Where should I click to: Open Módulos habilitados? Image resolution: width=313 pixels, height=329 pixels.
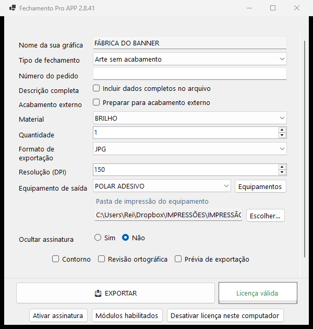(127, 315)
